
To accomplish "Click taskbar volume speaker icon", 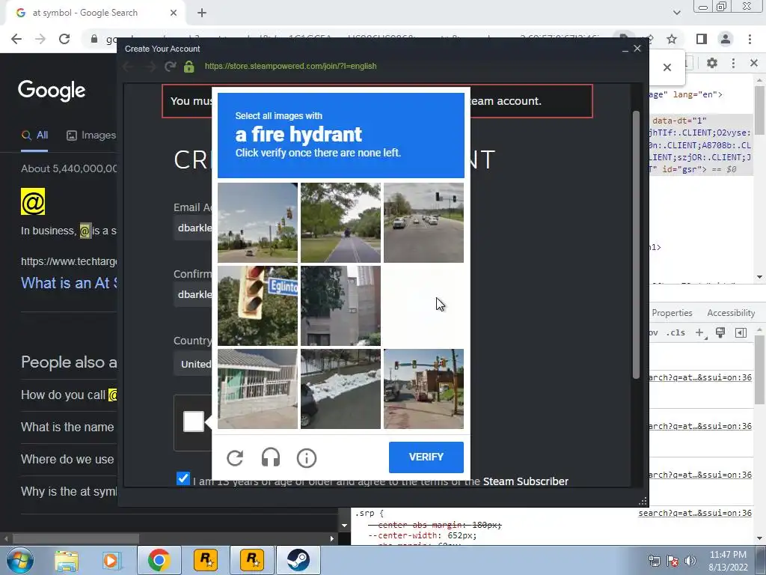I will (x=690, y=561).
